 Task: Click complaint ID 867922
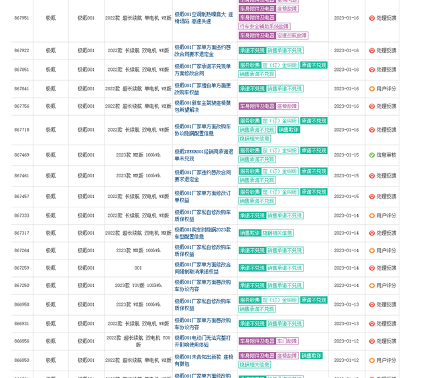pyautogui.click(x=21, y=50)
